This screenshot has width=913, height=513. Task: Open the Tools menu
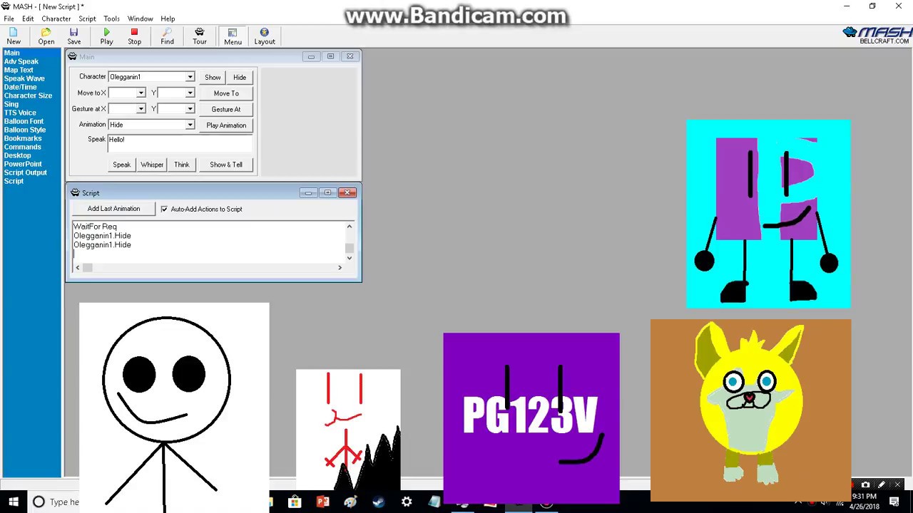click(x=111, y=19)
